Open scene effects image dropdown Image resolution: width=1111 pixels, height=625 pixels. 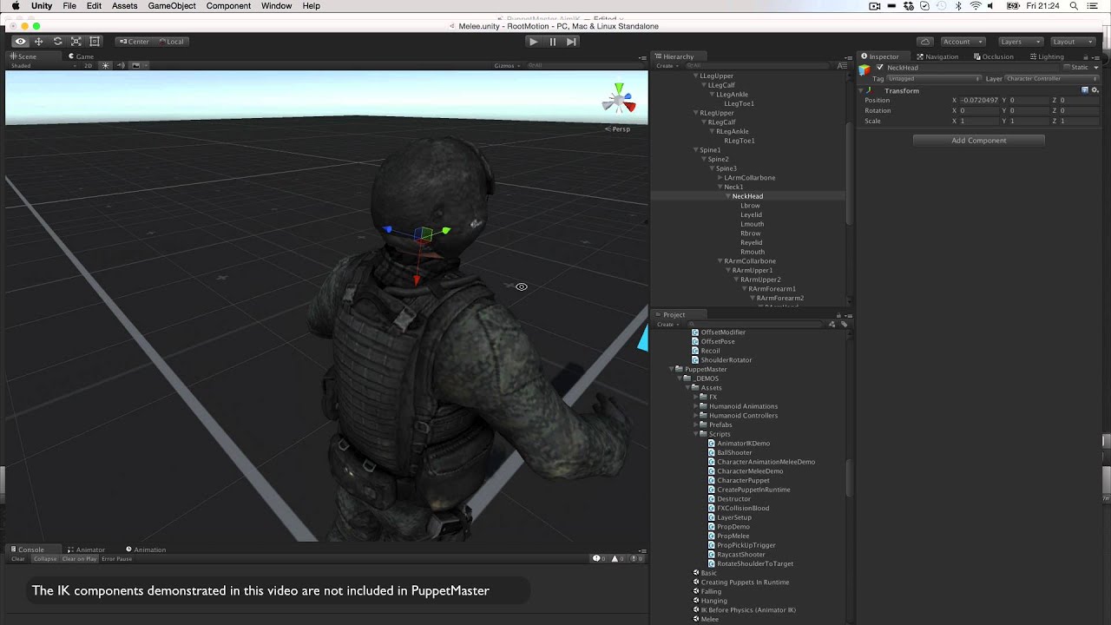[x=139, y=65]
